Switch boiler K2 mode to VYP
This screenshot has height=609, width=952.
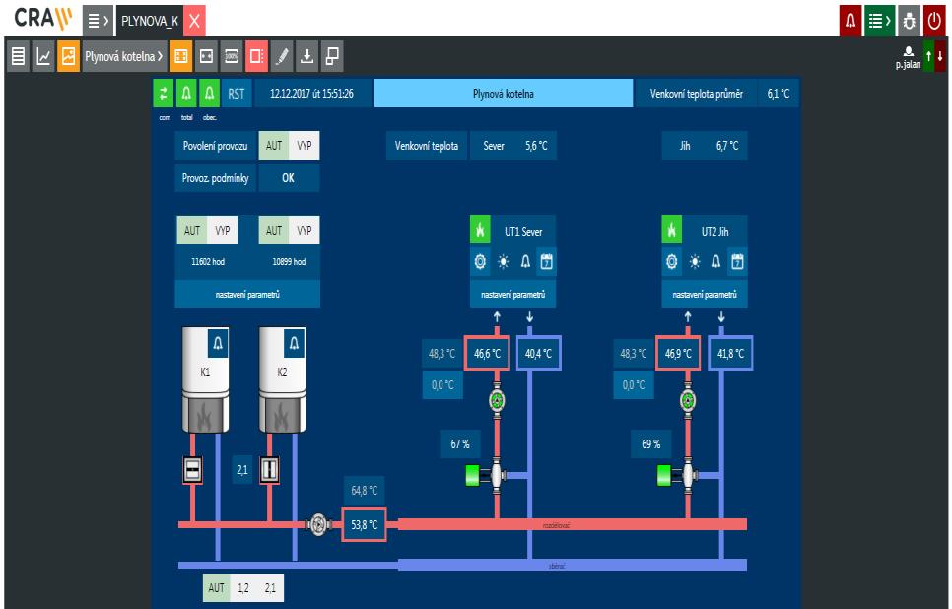[x=305, y=231]
